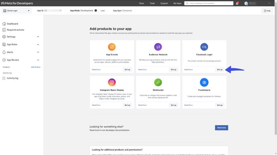The width and height of the screenshot is (277, 155).
Task: Click the Webhooks card title
Action: pos(158,90)
